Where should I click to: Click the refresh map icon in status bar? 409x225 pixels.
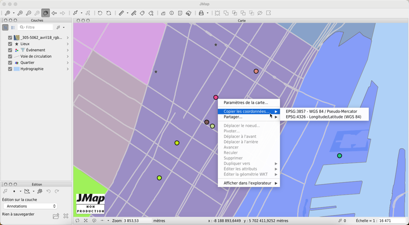pos(77,221)
